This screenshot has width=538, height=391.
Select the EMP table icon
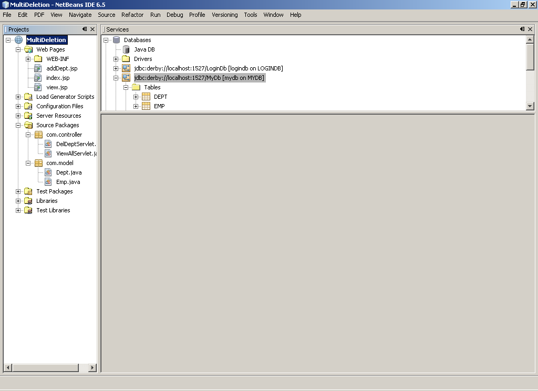[146, 106]
